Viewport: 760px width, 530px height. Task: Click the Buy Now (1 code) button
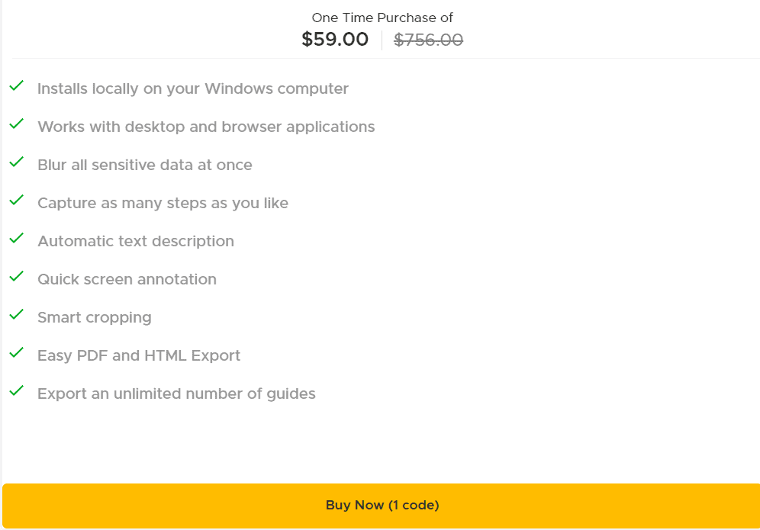click(382, 505)
